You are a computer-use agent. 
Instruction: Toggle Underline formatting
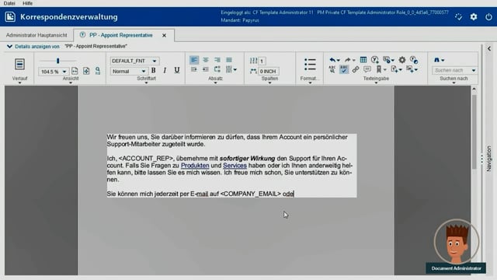click(x=177, y=71)
